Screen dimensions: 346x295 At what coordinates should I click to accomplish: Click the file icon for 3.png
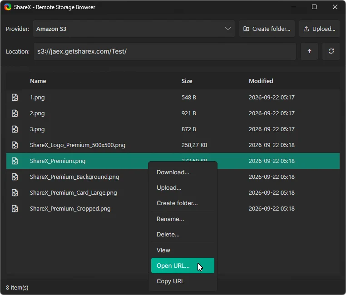pos(15,129)
